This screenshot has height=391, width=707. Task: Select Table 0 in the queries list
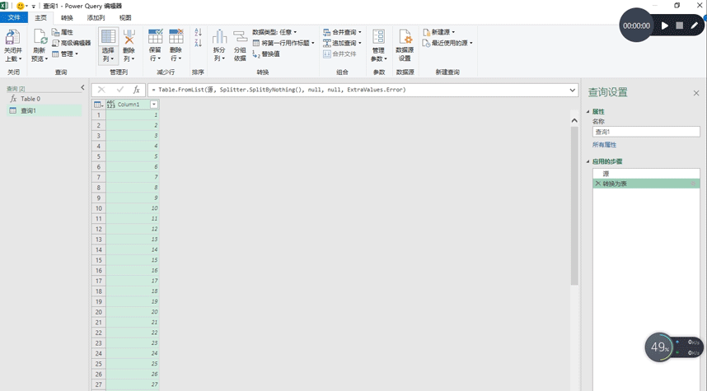(30, 99)
